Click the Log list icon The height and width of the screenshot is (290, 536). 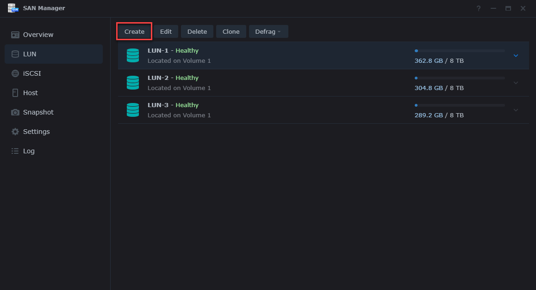tap(15, 151)
